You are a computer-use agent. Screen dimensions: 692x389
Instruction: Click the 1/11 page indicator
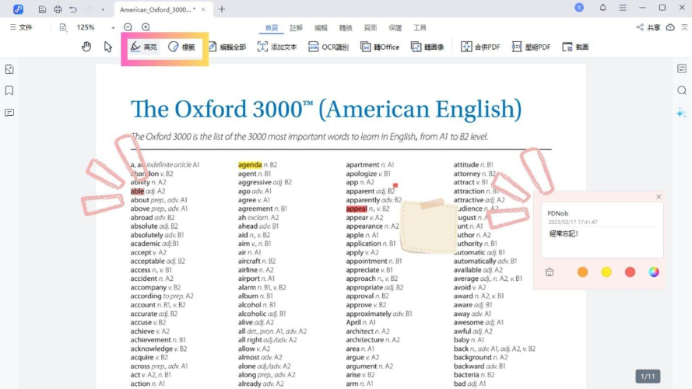(x=648, y=377)
